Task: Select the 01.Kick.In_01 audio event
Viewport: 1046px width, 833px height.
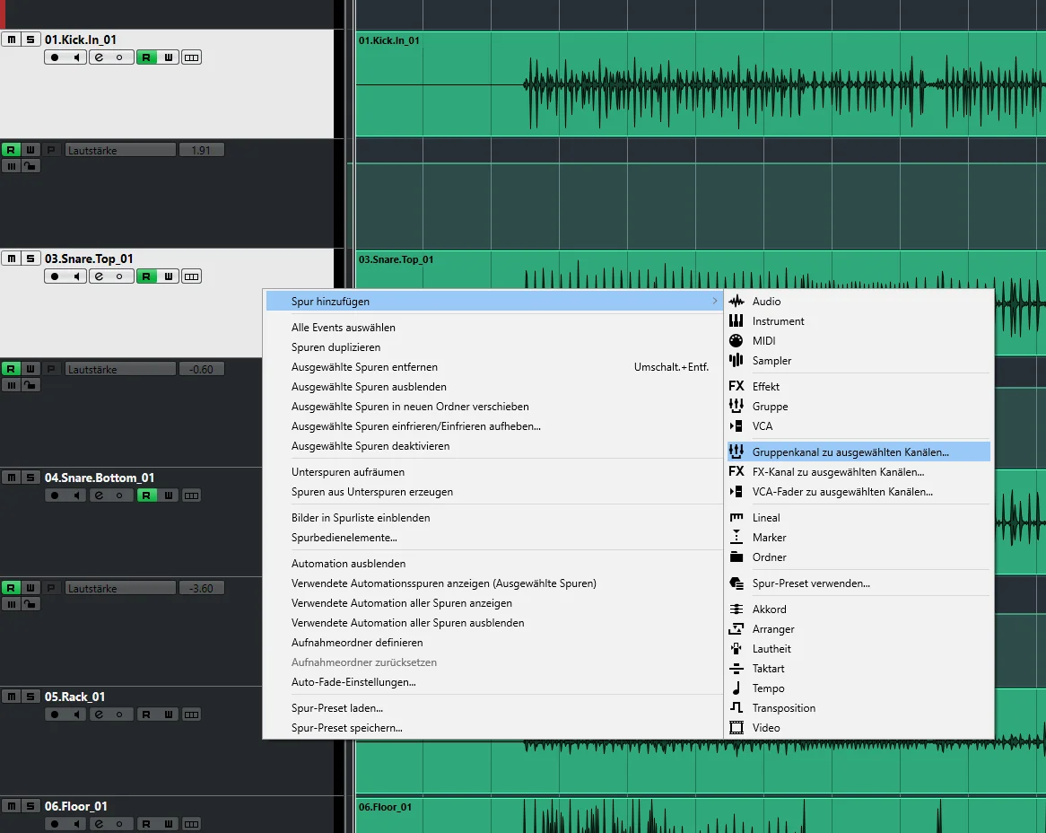Action: (x=701, y=84)
